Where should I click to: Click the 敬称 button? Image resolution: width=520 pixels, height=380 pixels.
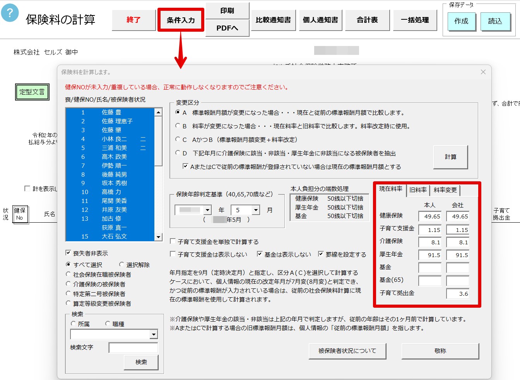[440, 351]
